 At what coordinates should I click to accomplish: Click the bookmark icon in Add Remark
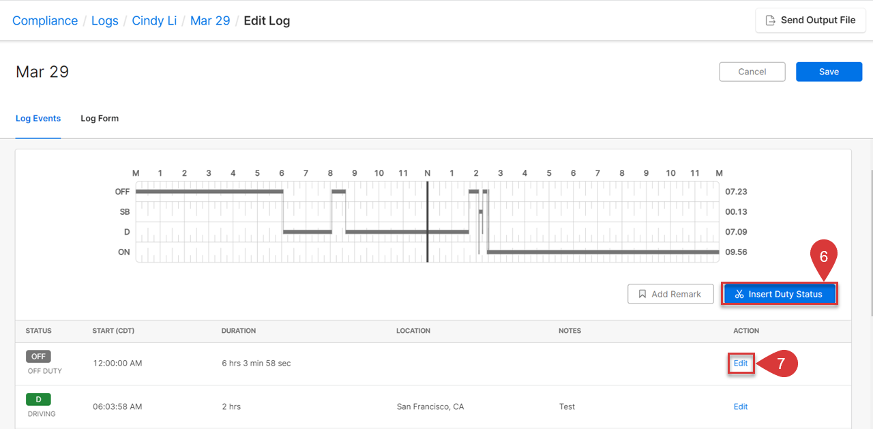(x=642, y=295)
